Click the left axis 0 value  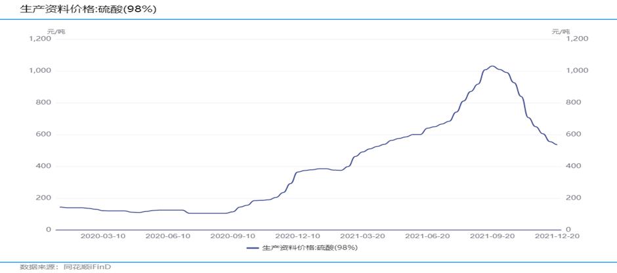(x=49, y=229)
